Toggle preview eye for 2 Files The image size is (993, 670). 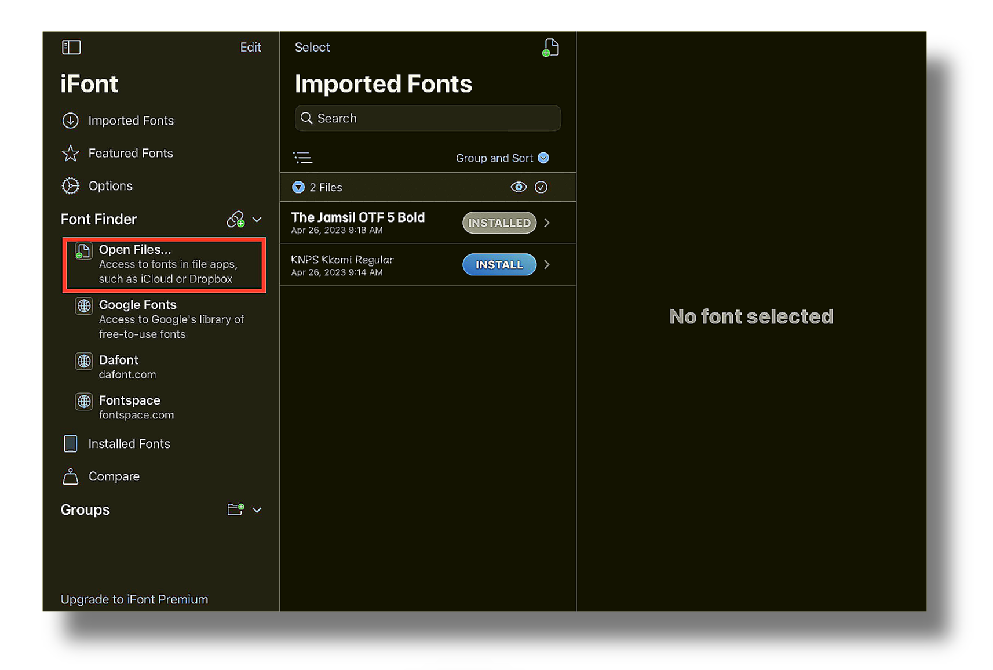[519, 187]
